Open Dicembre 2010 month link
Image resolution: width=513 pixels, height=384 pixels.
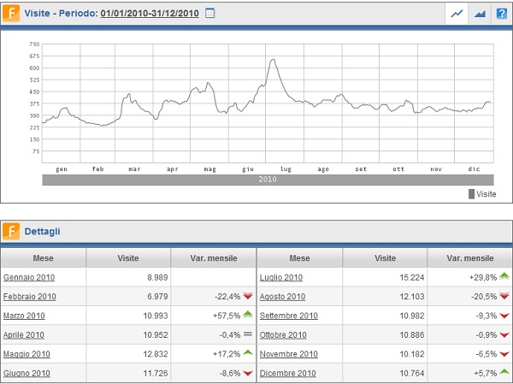click(287, 373)
